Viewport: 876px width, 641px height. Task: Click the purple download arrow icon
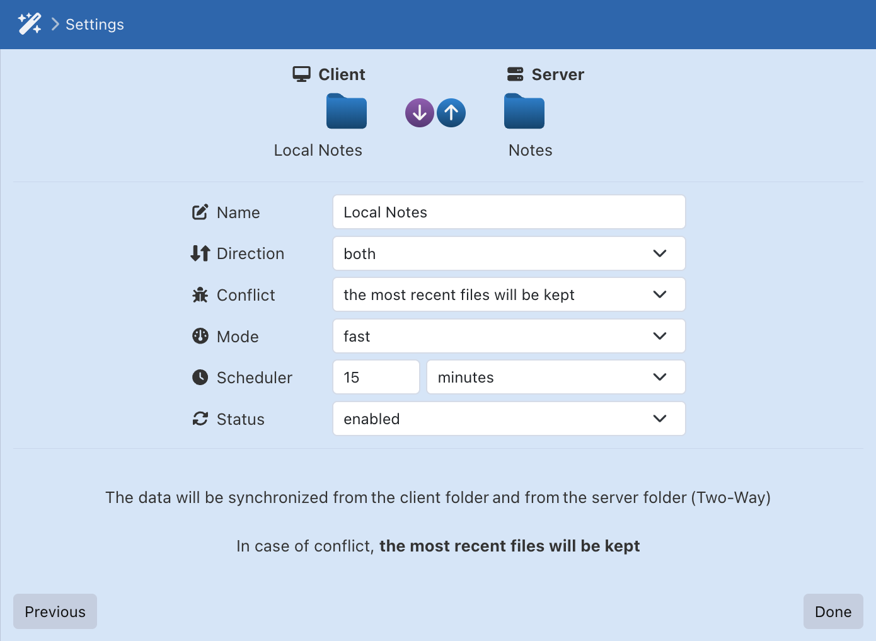419,112
